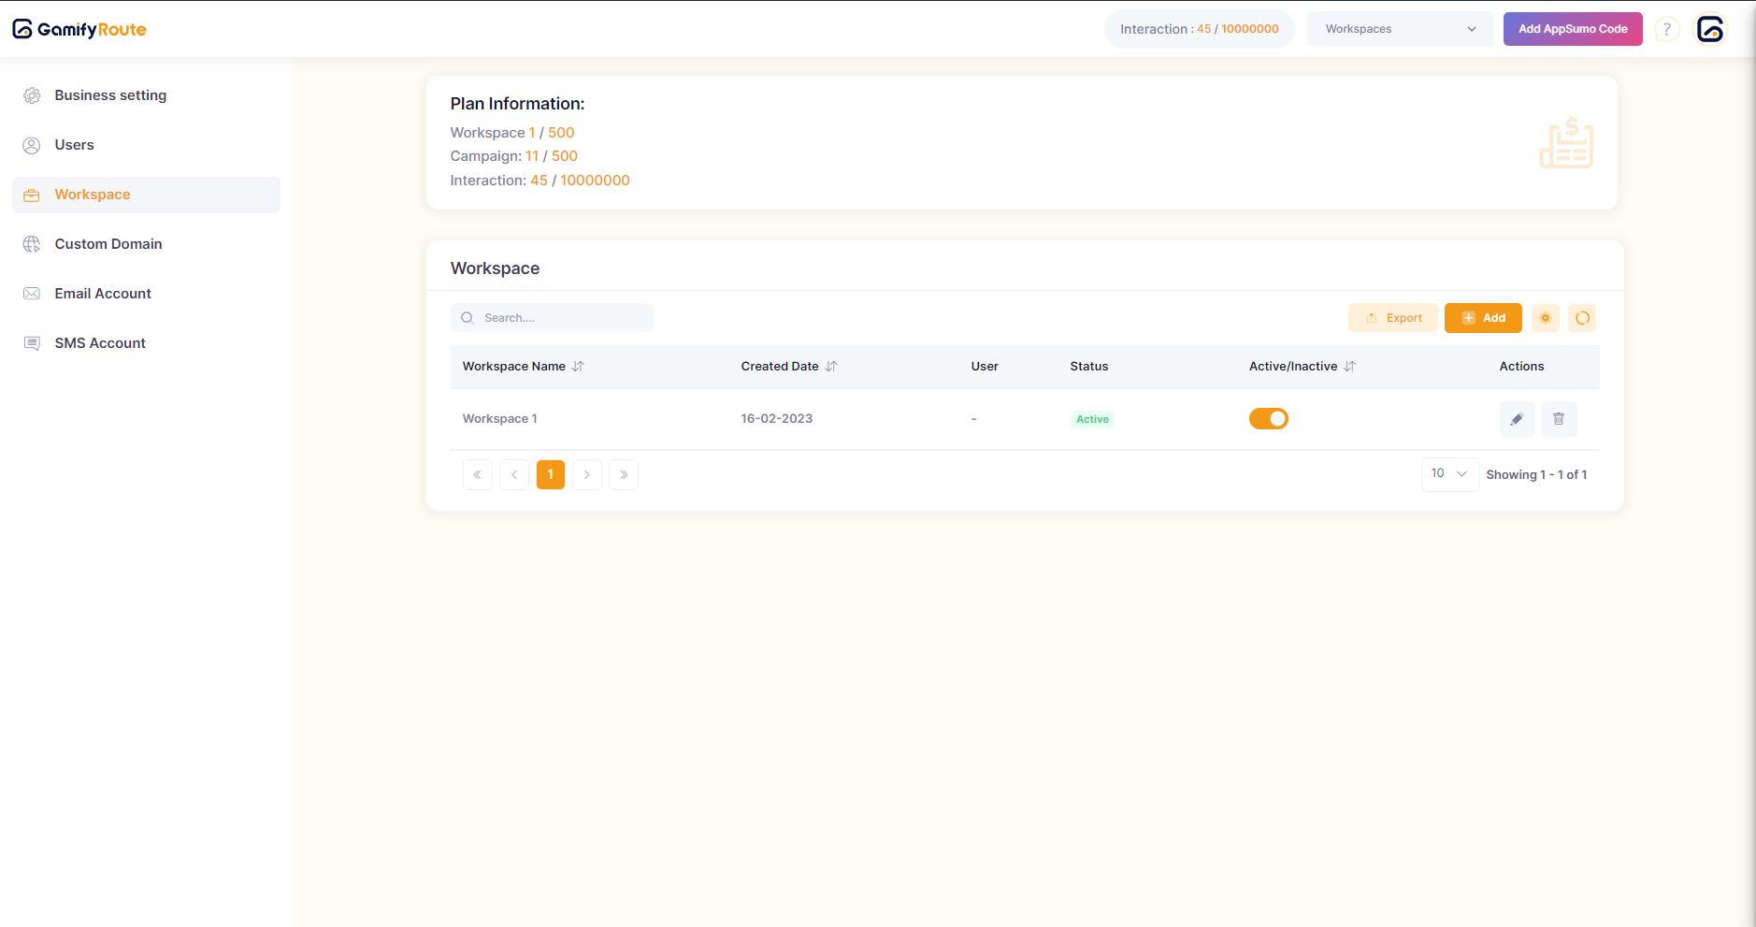This screenshot has width=1756, height=927.
Task: Toggle Workspace 1 active switch off
Action: click(1268, 419)
